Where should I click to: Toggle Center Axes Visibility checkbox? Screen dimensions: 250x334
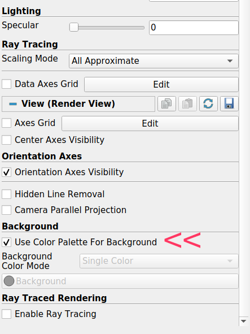7,140
